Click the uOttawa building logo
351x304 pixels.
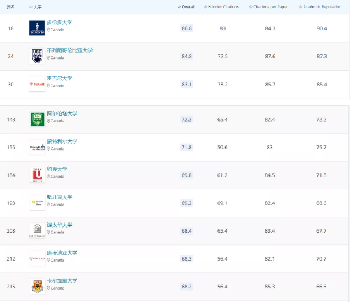(37, 230)
